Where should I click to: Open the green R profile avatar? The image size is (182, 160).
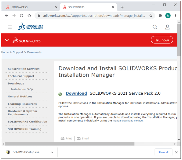coord(168,16)
